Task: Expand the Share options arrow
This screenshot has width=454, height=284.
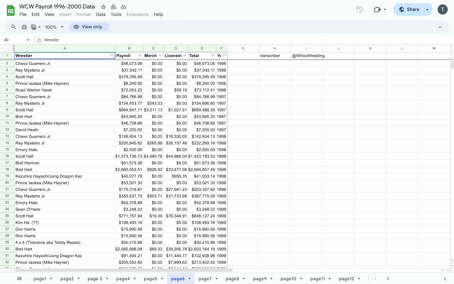Action: point(428,9)
